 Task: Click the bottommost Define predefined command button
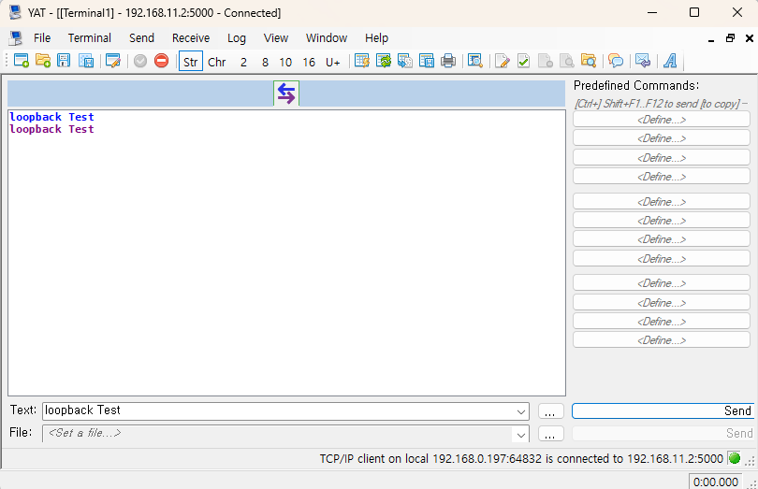pos(662,339)
